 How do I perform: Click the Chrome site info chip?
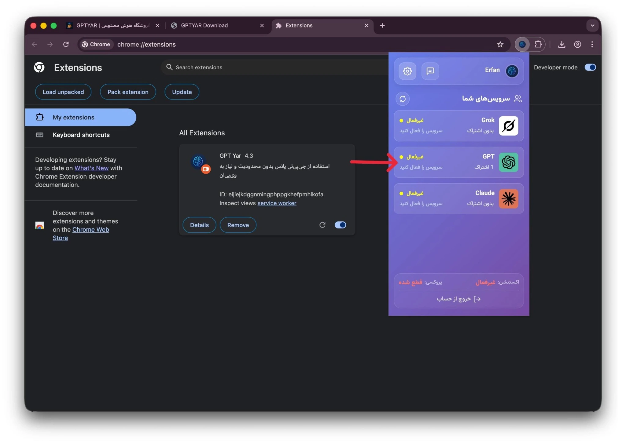(x=96, y=44)
